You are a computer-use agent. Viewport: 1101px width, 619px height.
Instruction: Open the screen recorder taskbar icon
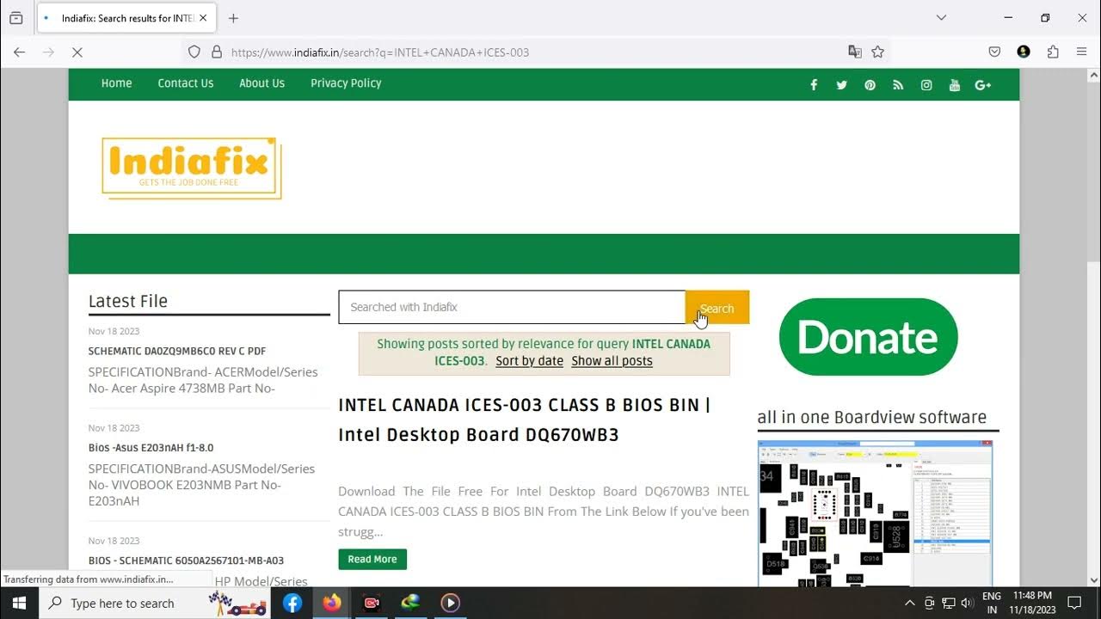click(x=371, y=603)
